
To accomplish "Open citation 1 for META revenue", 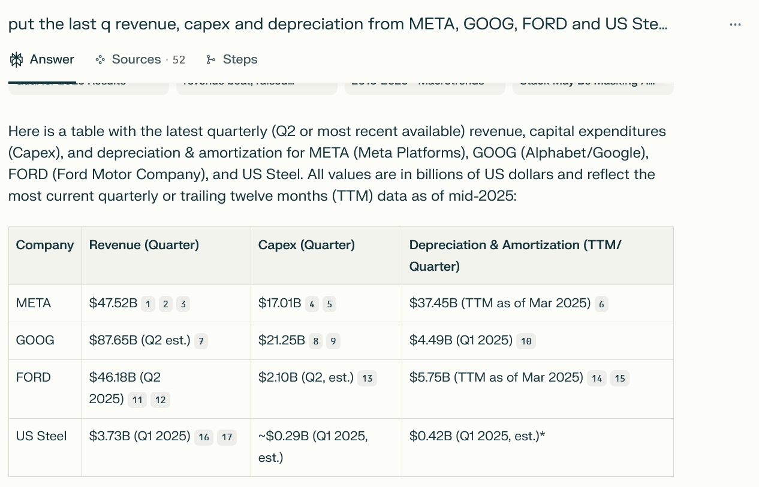I will click(x=149, y=304).
